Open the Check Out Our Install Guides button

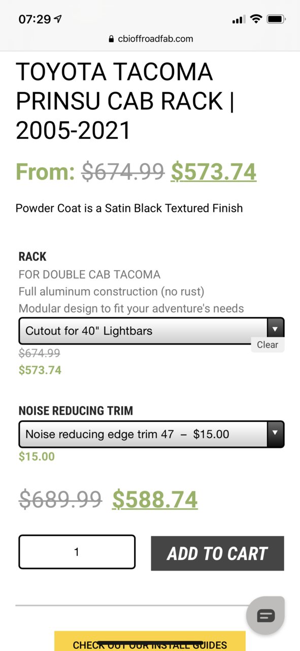[x=150, y=641]
